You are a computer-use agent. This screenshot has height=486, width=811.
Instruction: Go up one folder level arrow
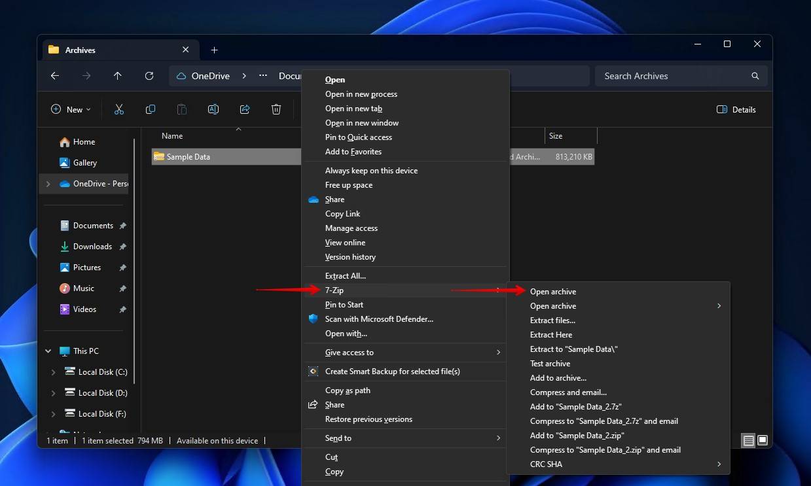(x=118, y=76)
